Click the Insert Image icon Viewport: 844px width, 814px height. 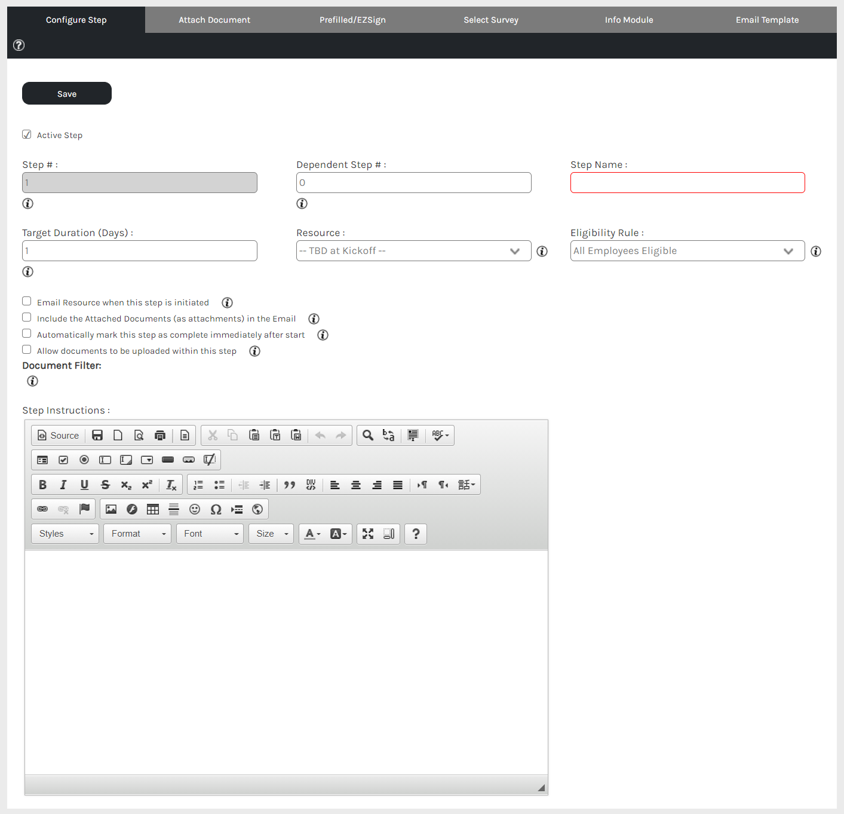click(x=111, y=509)
